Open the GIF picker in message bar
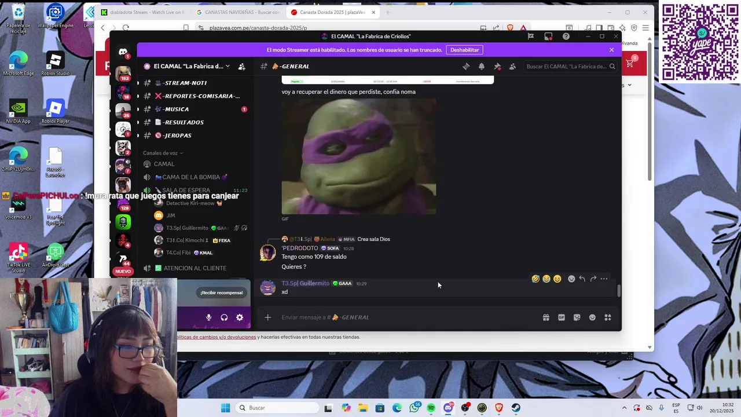Image resolution: width=741 pixels, height=417 pixels. [x=561, y=317]
